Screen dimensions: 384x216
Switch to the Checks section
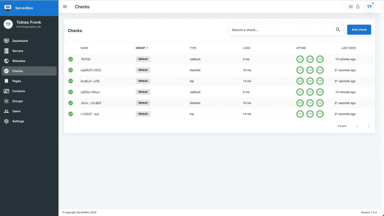(x=18, y=71)
